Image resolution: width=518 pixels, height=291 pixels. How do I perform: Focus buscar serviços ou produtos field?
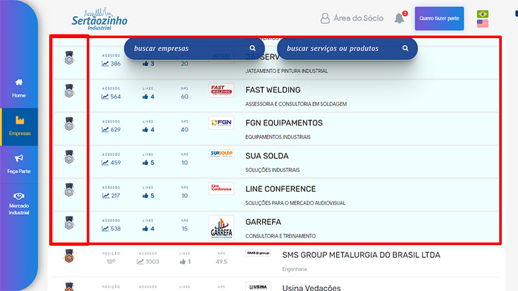(347, 48)
